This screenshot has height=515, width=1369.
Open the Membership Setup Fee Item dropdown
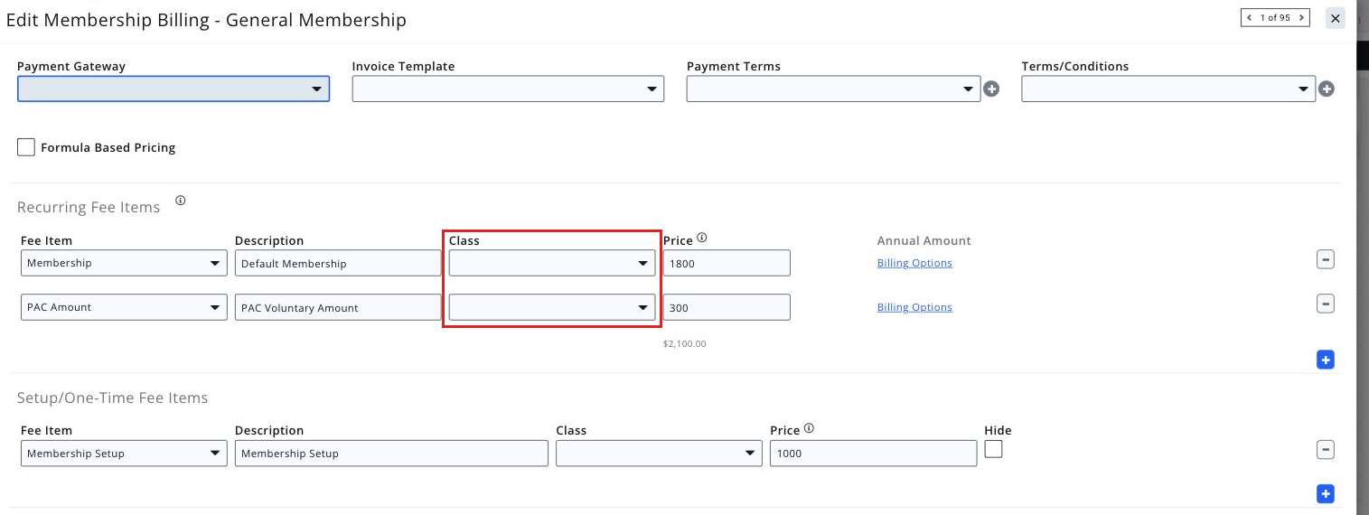(x=124, y=453)
